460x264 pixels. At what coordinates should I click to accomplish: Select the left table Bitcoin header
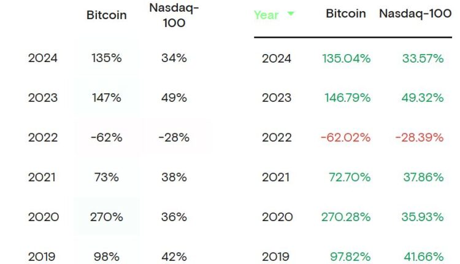pyautogui.click(x=107, y=15)
